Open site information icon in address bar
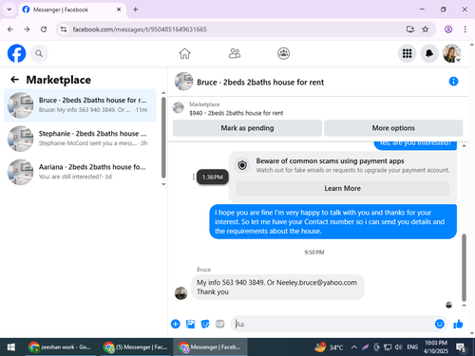 click(x=64, y=29)
